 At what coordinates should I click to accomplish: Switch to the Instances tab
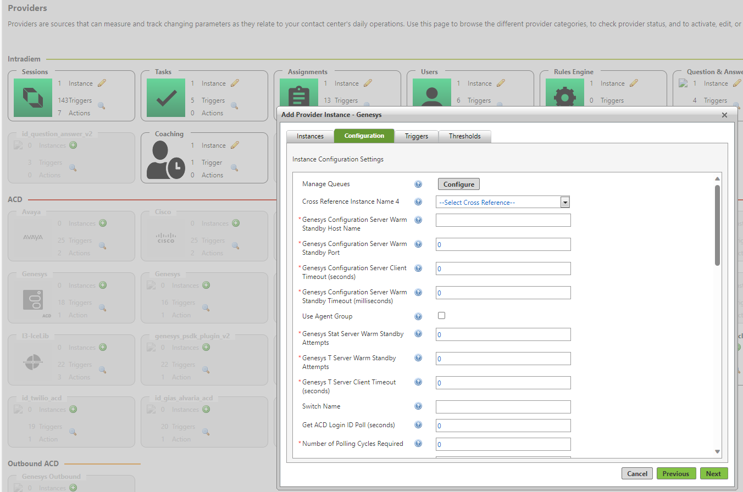[x=310, y=136]
